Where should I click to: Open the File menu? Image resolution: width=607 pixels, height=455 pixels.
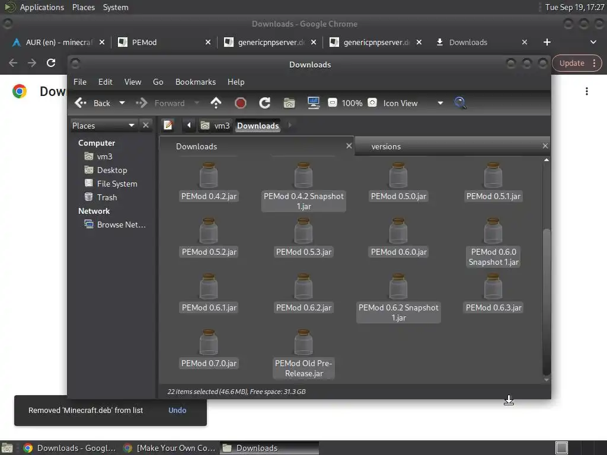[x=80, y=82]
